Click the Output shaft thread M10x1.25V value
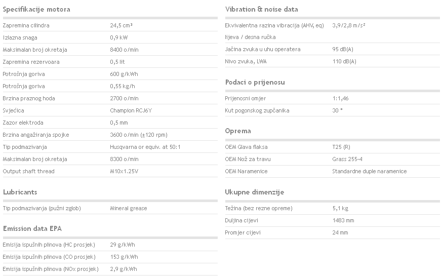Image resolution: width=443 pixels, height=276 pixels. coord(124,171)
